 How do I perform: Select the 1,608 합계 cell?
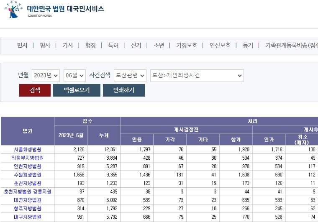[x=236, y=175]
